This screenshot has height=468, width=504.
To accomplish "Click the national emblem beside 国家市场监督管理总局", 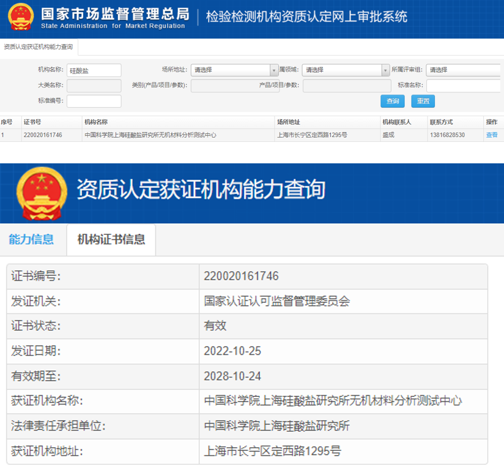I will (x=21, y=17).
